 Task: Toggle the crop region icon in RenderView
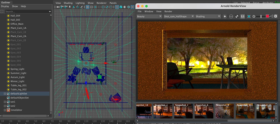click(249, 16)
